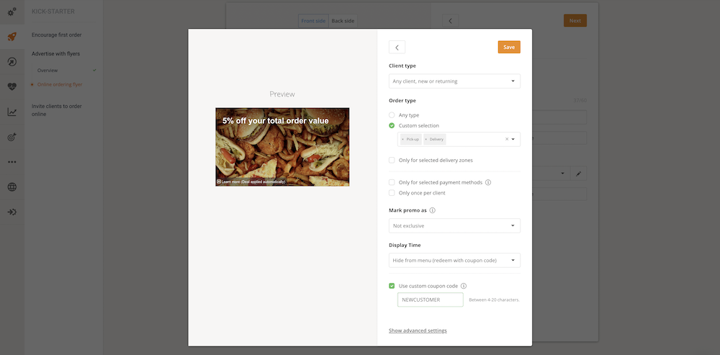Click the Learn more link on preview image

(251, 182)
